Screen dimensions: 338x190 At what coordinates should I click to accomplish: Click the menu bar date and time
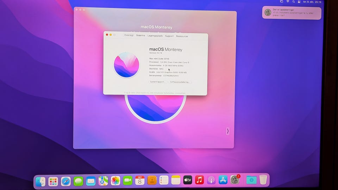312,2
